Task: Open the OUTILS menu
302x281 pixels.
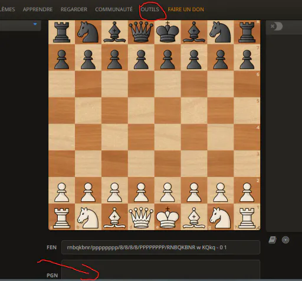Action: pos(150,9)
